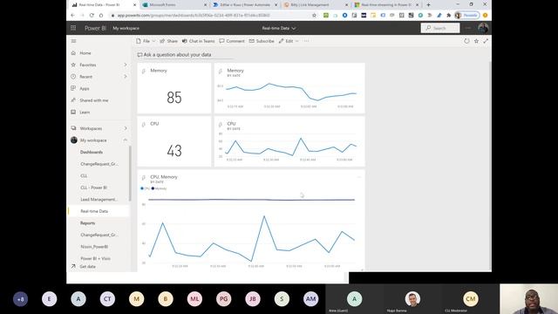Screen dimensions: 558x314
Task: Switch to the Bitly Link Management browser tab
Action: 316,5
